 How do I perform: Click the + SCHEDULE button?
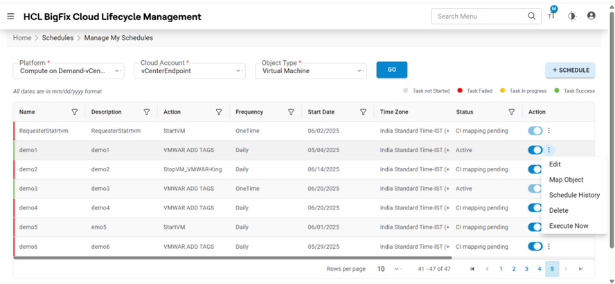click(570, 70)
